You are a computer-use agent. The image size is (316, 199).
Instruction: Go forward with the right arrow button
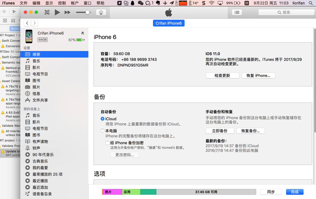click(34, 23)
